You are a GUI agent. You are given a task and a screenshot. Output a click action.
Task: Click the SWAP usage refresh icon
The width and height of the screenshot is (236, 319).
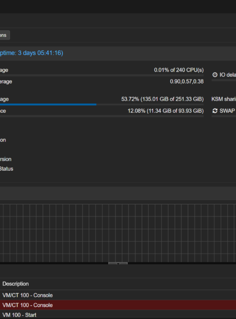pyautogui.click(x=215, y=111)
